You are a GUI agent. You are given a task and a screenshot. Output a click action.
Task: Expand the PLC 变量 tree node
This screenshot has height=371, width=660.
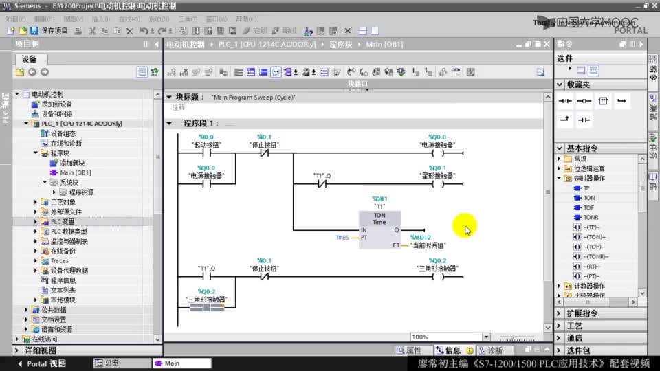pyautogui.click(x=36, y=222)
